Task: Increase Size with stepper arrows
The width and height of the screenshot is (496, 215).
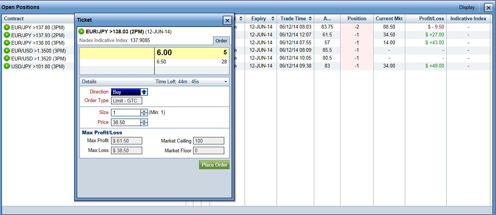Action: click(144, 113)
